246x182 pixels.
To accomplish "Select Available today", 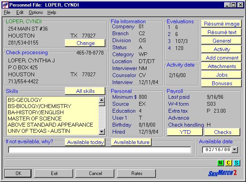I will [85, 142].
